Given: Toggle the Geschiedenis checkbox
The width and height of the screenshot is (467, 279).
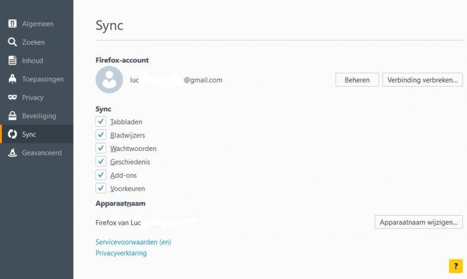Looking at the screenshot, I should pyautogui.click(x=101, y=162).
